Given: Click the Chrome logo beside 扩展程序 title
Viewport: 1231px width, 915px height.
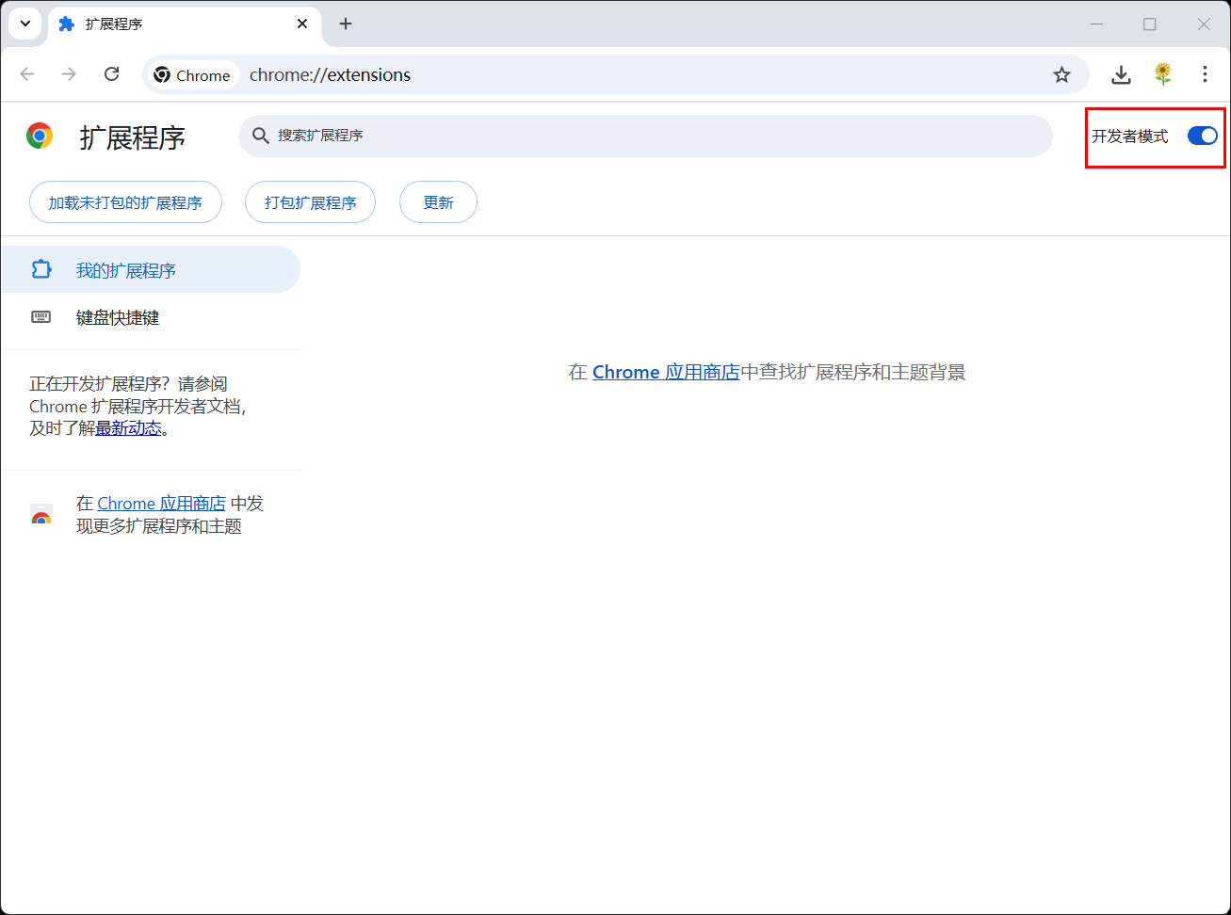Looking at the screenshot, I should pyautogui.click(x=40, y=136).
